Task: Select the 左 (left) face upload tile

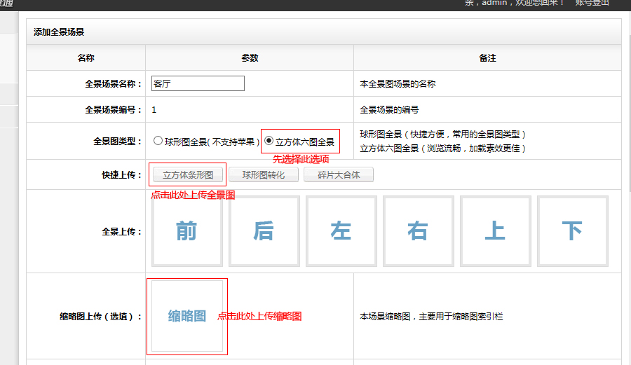Action: (341, 230)
